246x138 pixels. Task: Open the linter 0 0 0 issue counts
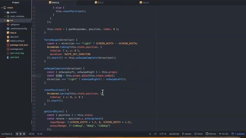pyautogui.click(x=20, y=134)
